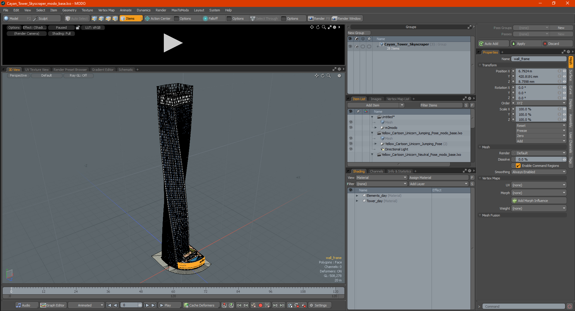Jump to last frame in transport

pos(154,305)
